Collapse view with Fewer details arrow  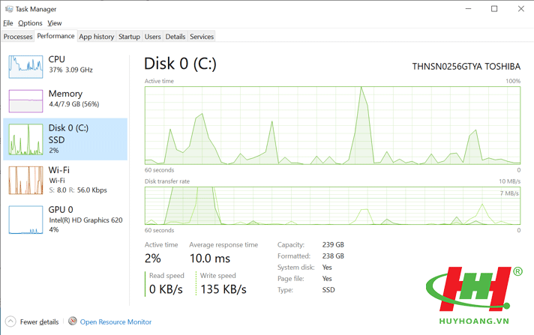coord(10,322)
